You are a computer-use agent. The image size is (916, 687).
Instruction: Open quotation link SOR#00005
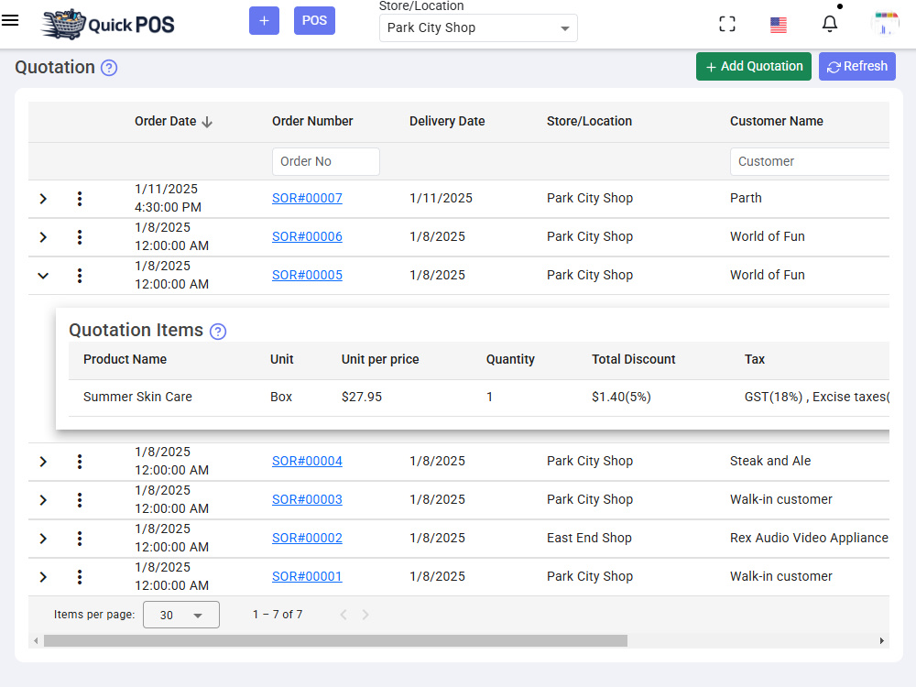click(307, 275)
